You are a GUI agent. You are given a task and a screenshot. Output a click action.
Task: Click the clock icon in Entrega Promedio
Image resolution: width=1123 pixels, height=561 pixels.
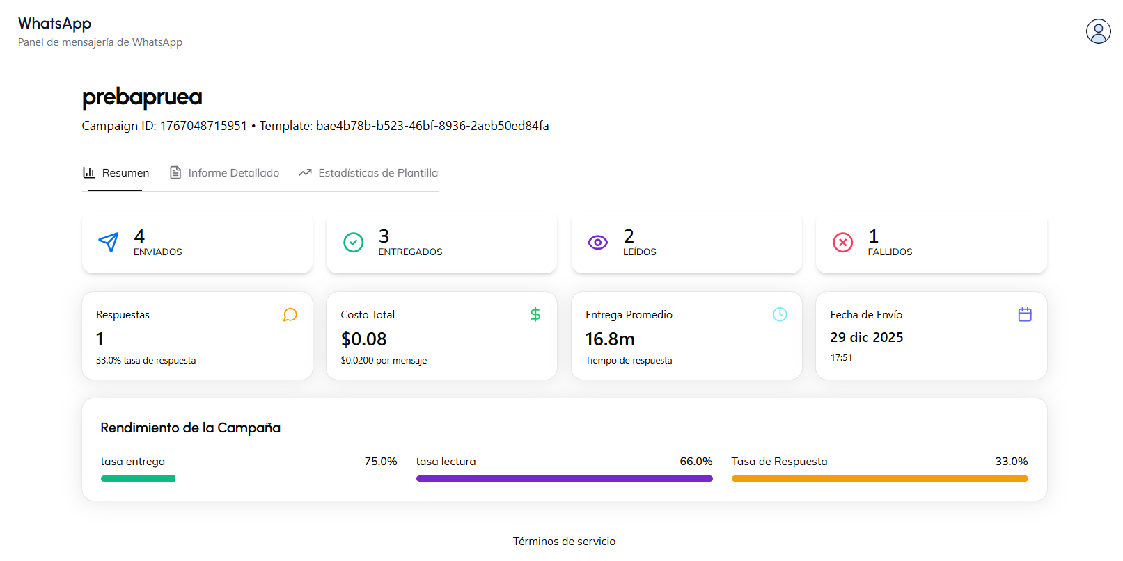[x=780, y=315]
